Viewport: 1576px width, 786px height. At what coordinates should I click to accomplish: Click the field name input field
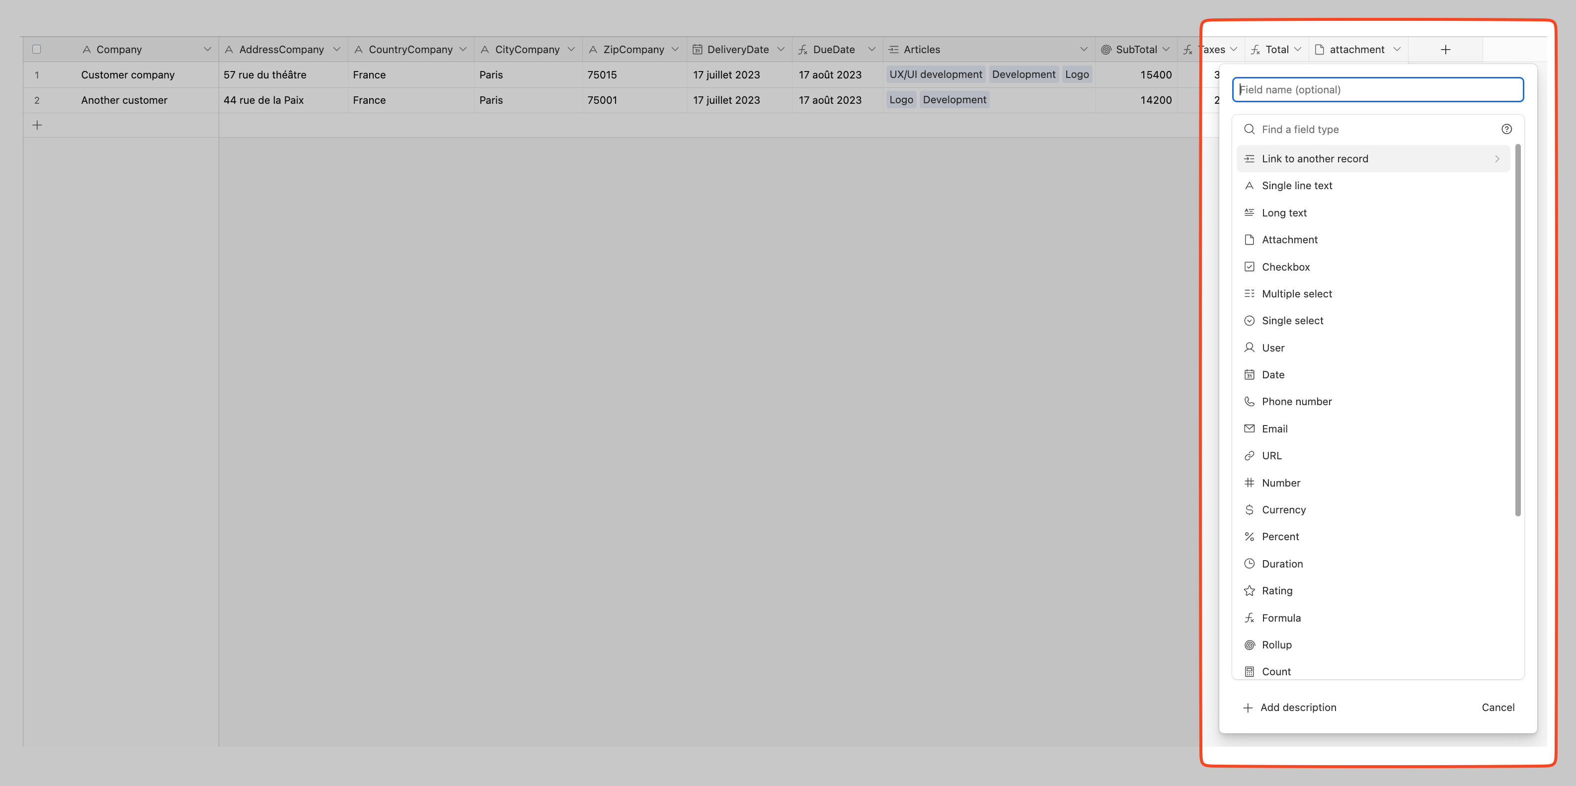[x=1378, y=89]
